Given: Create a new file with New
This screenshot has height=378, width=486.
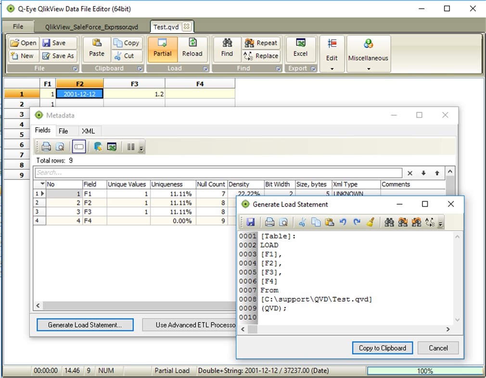Looking at the screenshot, I should point(23,56).
